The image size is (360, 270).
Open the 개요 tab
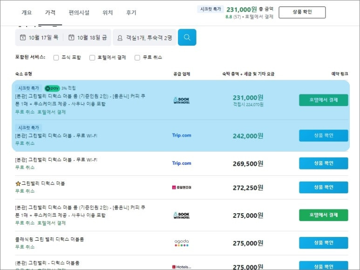click(x=27, y=13)
